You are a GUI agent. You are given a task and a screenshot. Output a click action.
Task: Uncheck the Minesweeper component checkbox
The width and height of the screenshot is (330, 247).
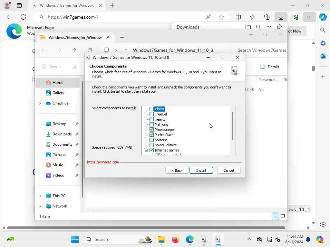point(151,130)
